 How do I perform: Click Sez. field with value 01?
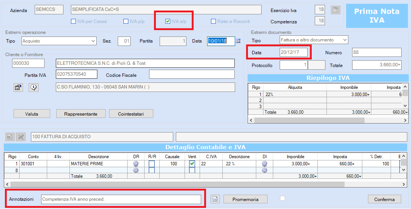click(124, 41)
